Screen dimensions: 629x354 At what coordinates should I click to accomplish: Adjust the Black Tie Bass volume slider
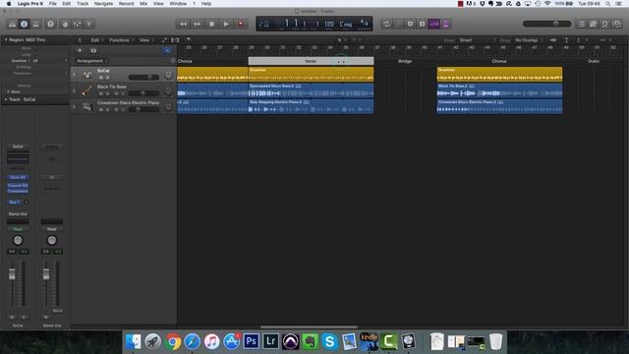pos(143,93)
